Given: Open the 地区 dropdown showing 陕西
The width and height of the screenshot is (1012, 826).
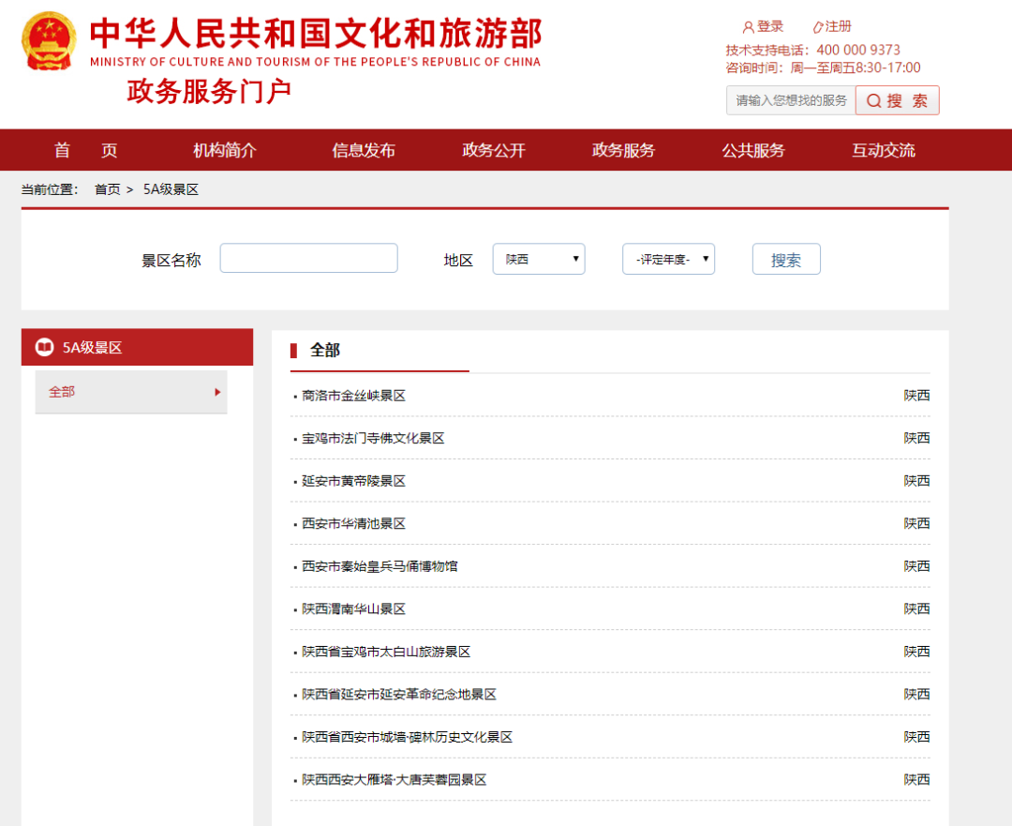Looking at the screenshot, I should 539,260.
